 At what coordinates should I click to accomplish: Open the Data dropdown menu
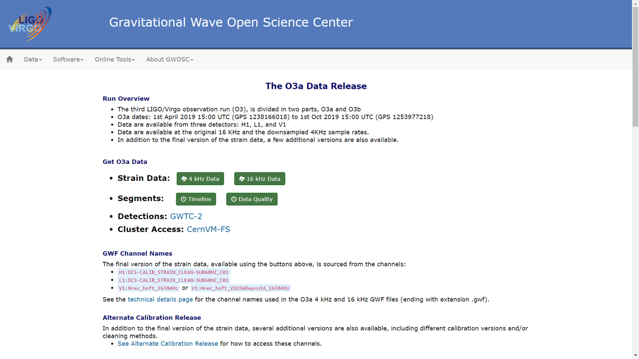[33, 59]
